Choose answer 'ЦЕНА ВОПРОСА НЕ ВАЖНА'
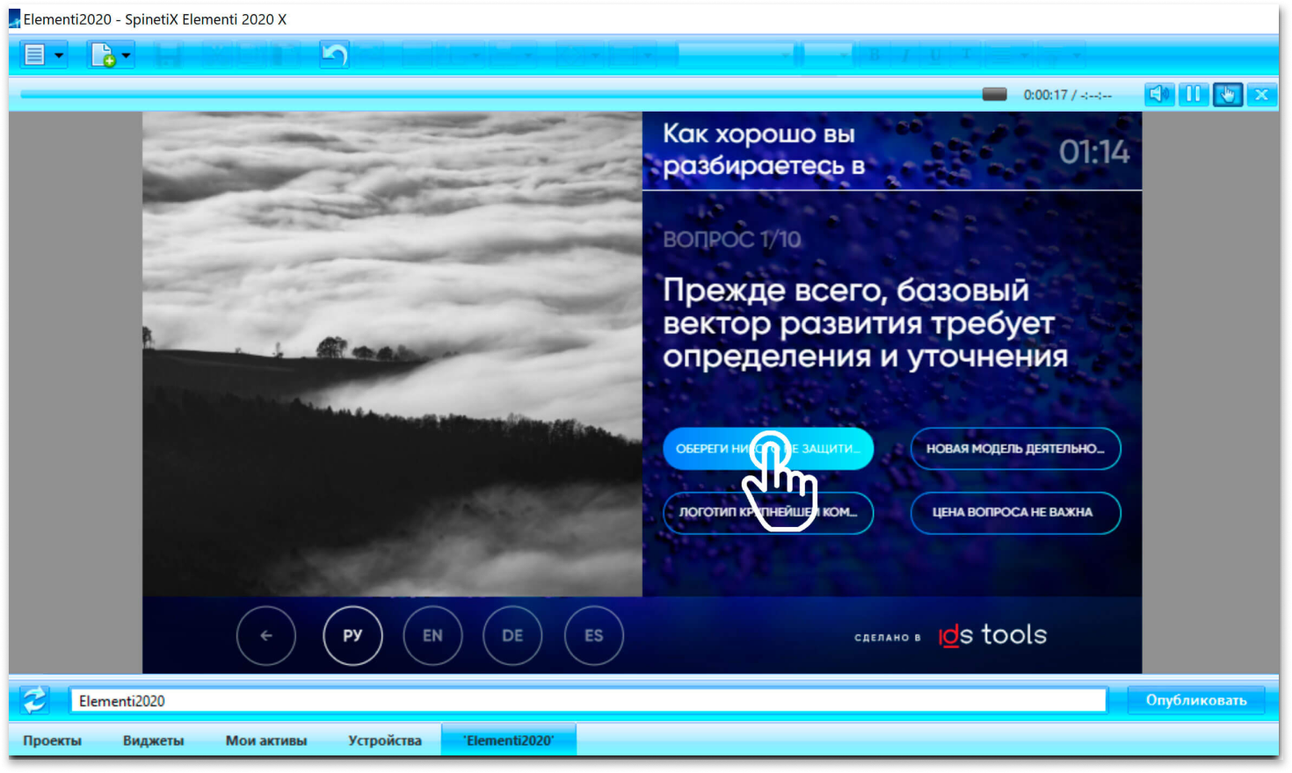 1015,512
